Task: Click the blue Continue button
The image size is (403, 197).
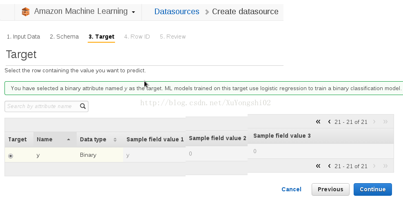Action: coord(373,189)
